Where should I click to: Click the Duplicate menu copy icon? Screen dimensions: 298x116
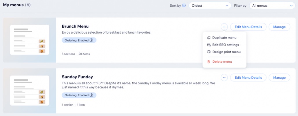(x=209, y=38)
